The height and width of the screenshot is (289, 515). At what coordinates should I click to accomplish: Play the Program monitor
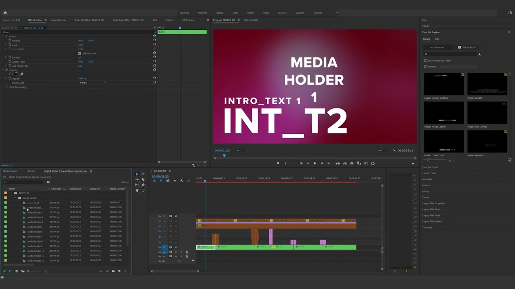(315, 163)
